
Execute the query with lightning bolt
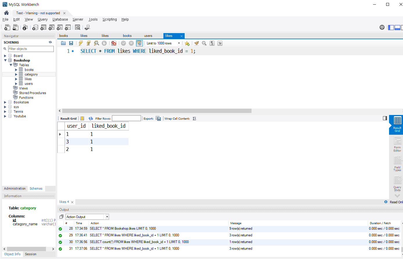[81, 43]
